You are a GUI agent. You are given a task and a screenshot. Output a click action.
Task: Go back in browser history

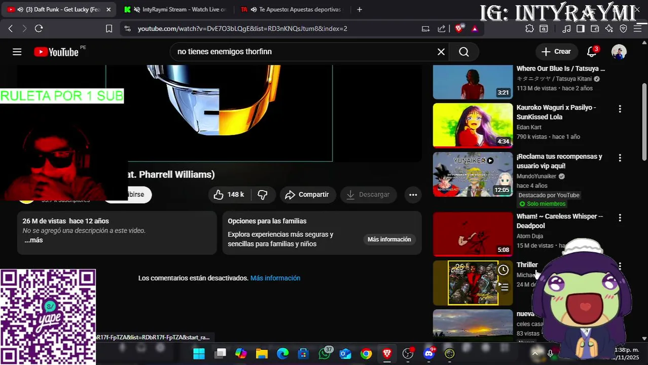coord(10,28)
